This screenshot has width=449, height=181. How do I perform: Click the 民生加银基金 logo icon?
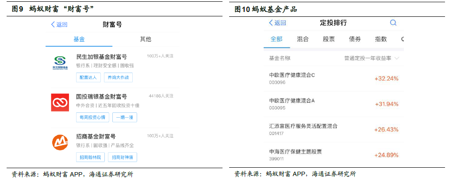tap(60, 63)
